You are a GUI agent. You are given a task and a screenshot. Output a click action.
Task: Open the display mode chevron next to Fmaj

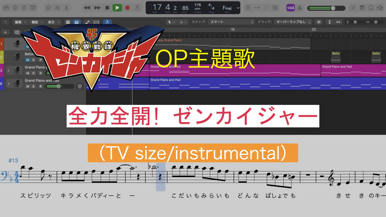point(238,8)
